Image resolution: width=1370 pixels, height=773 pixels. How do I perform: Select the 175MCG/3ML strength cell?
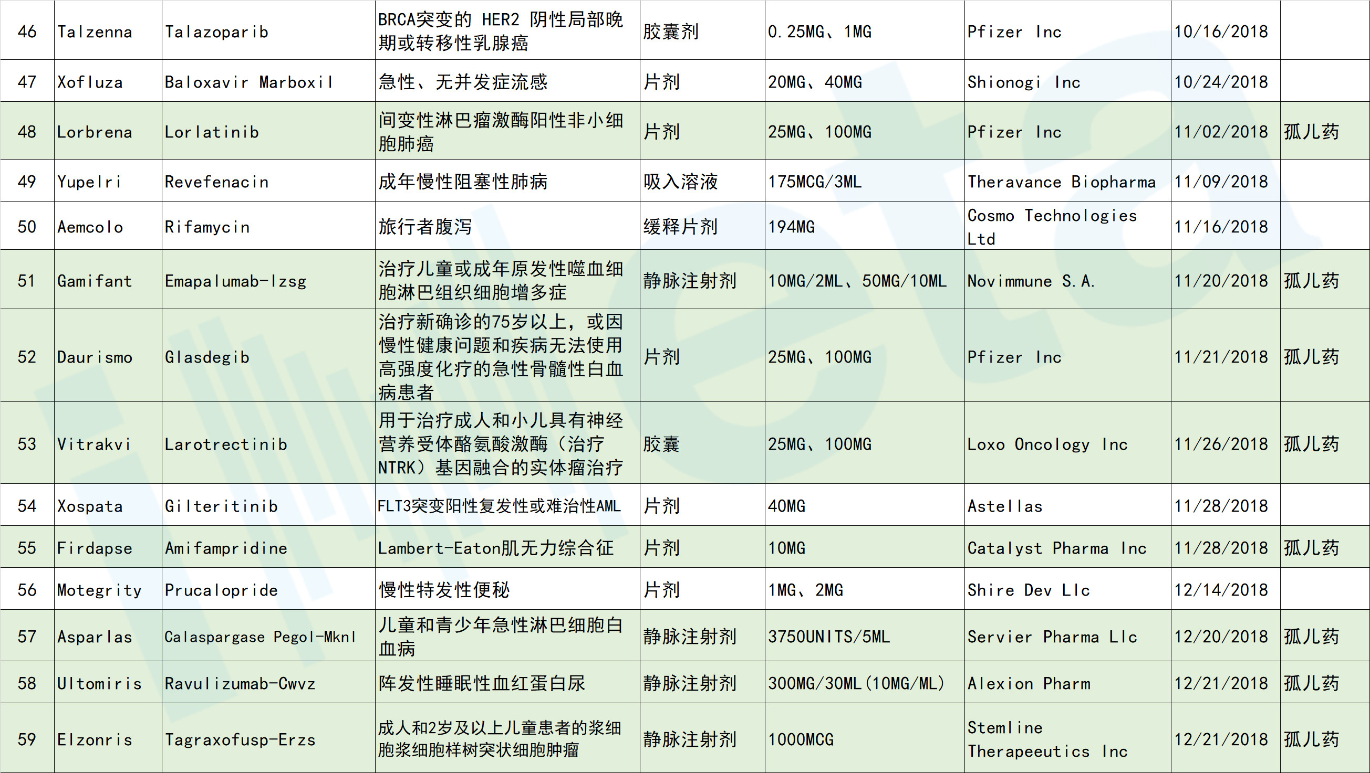pos(865,181)
